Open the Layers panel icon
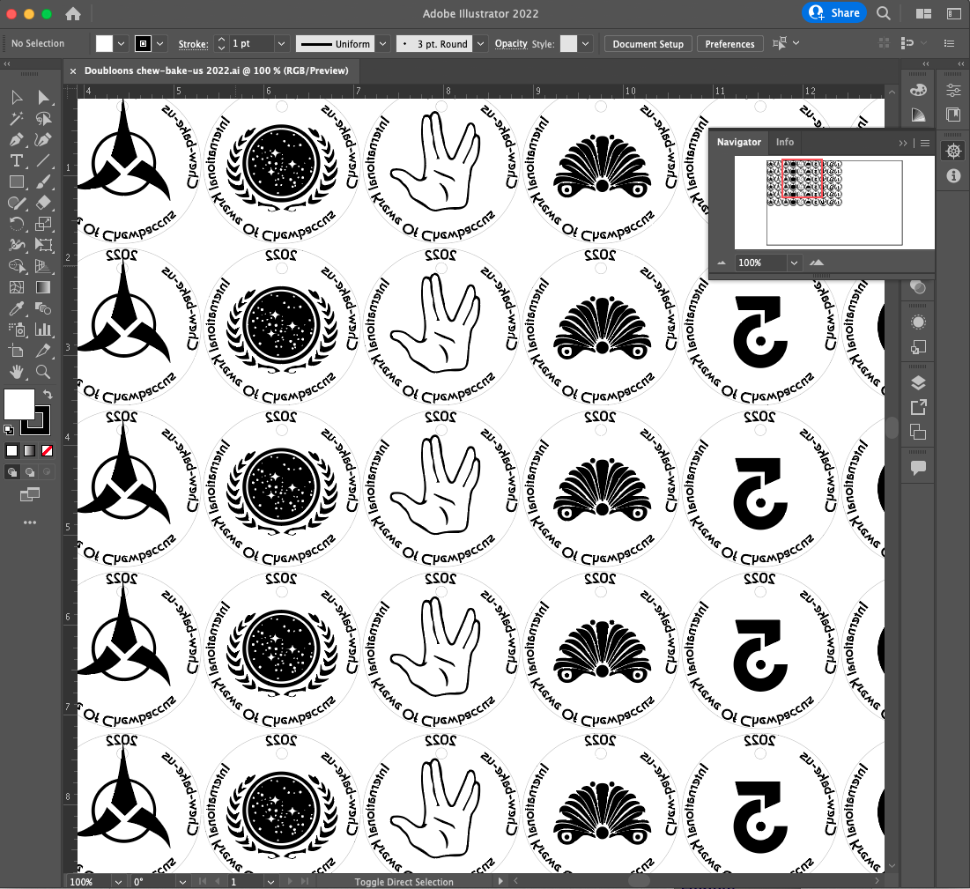970x889 pixels. (x=918, y=382)
